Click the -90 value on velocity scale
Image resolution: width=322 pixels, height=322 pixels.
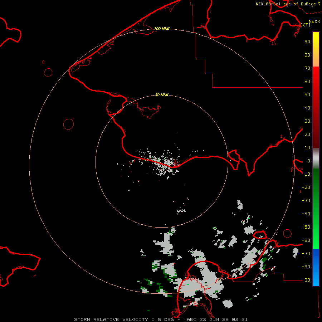click(306, 280)
